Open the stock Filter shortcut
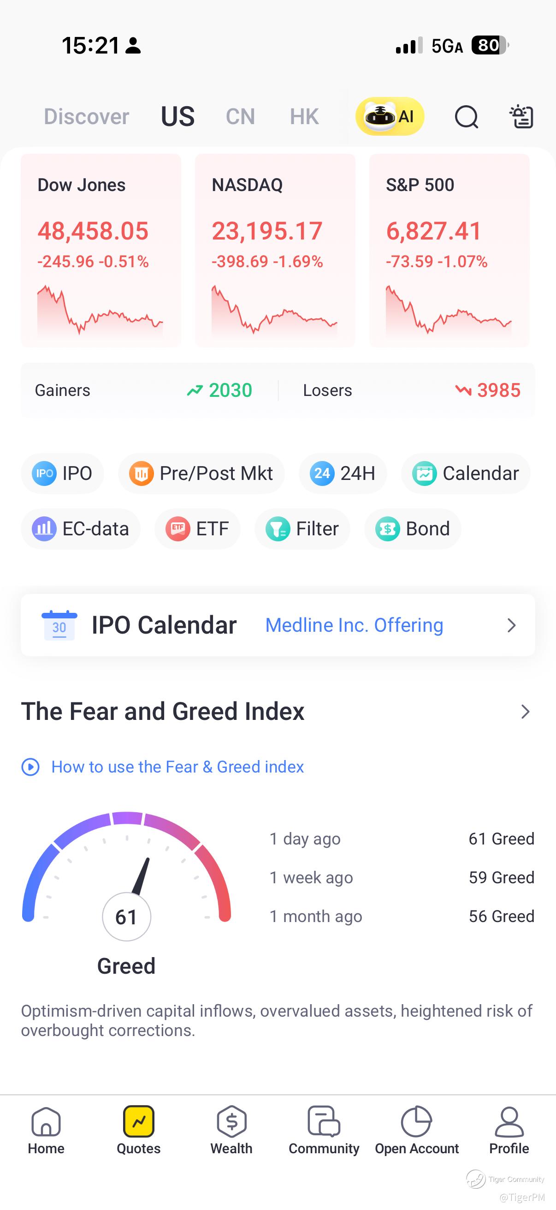Screen dimensions: 556x1210 click(302, 529)
